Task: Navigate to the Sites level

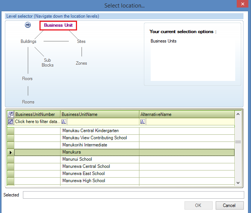Action: click(81, 41)
